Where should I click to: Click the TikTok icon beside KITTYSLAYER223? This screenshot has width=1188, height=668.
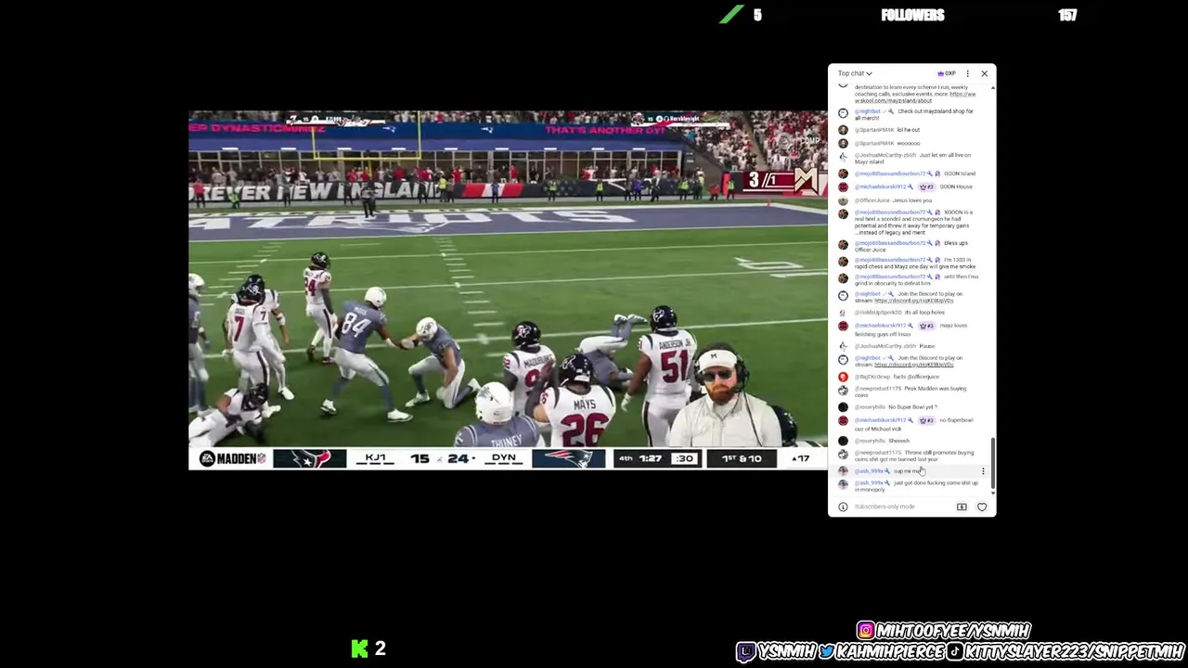[x=954, y=652]
